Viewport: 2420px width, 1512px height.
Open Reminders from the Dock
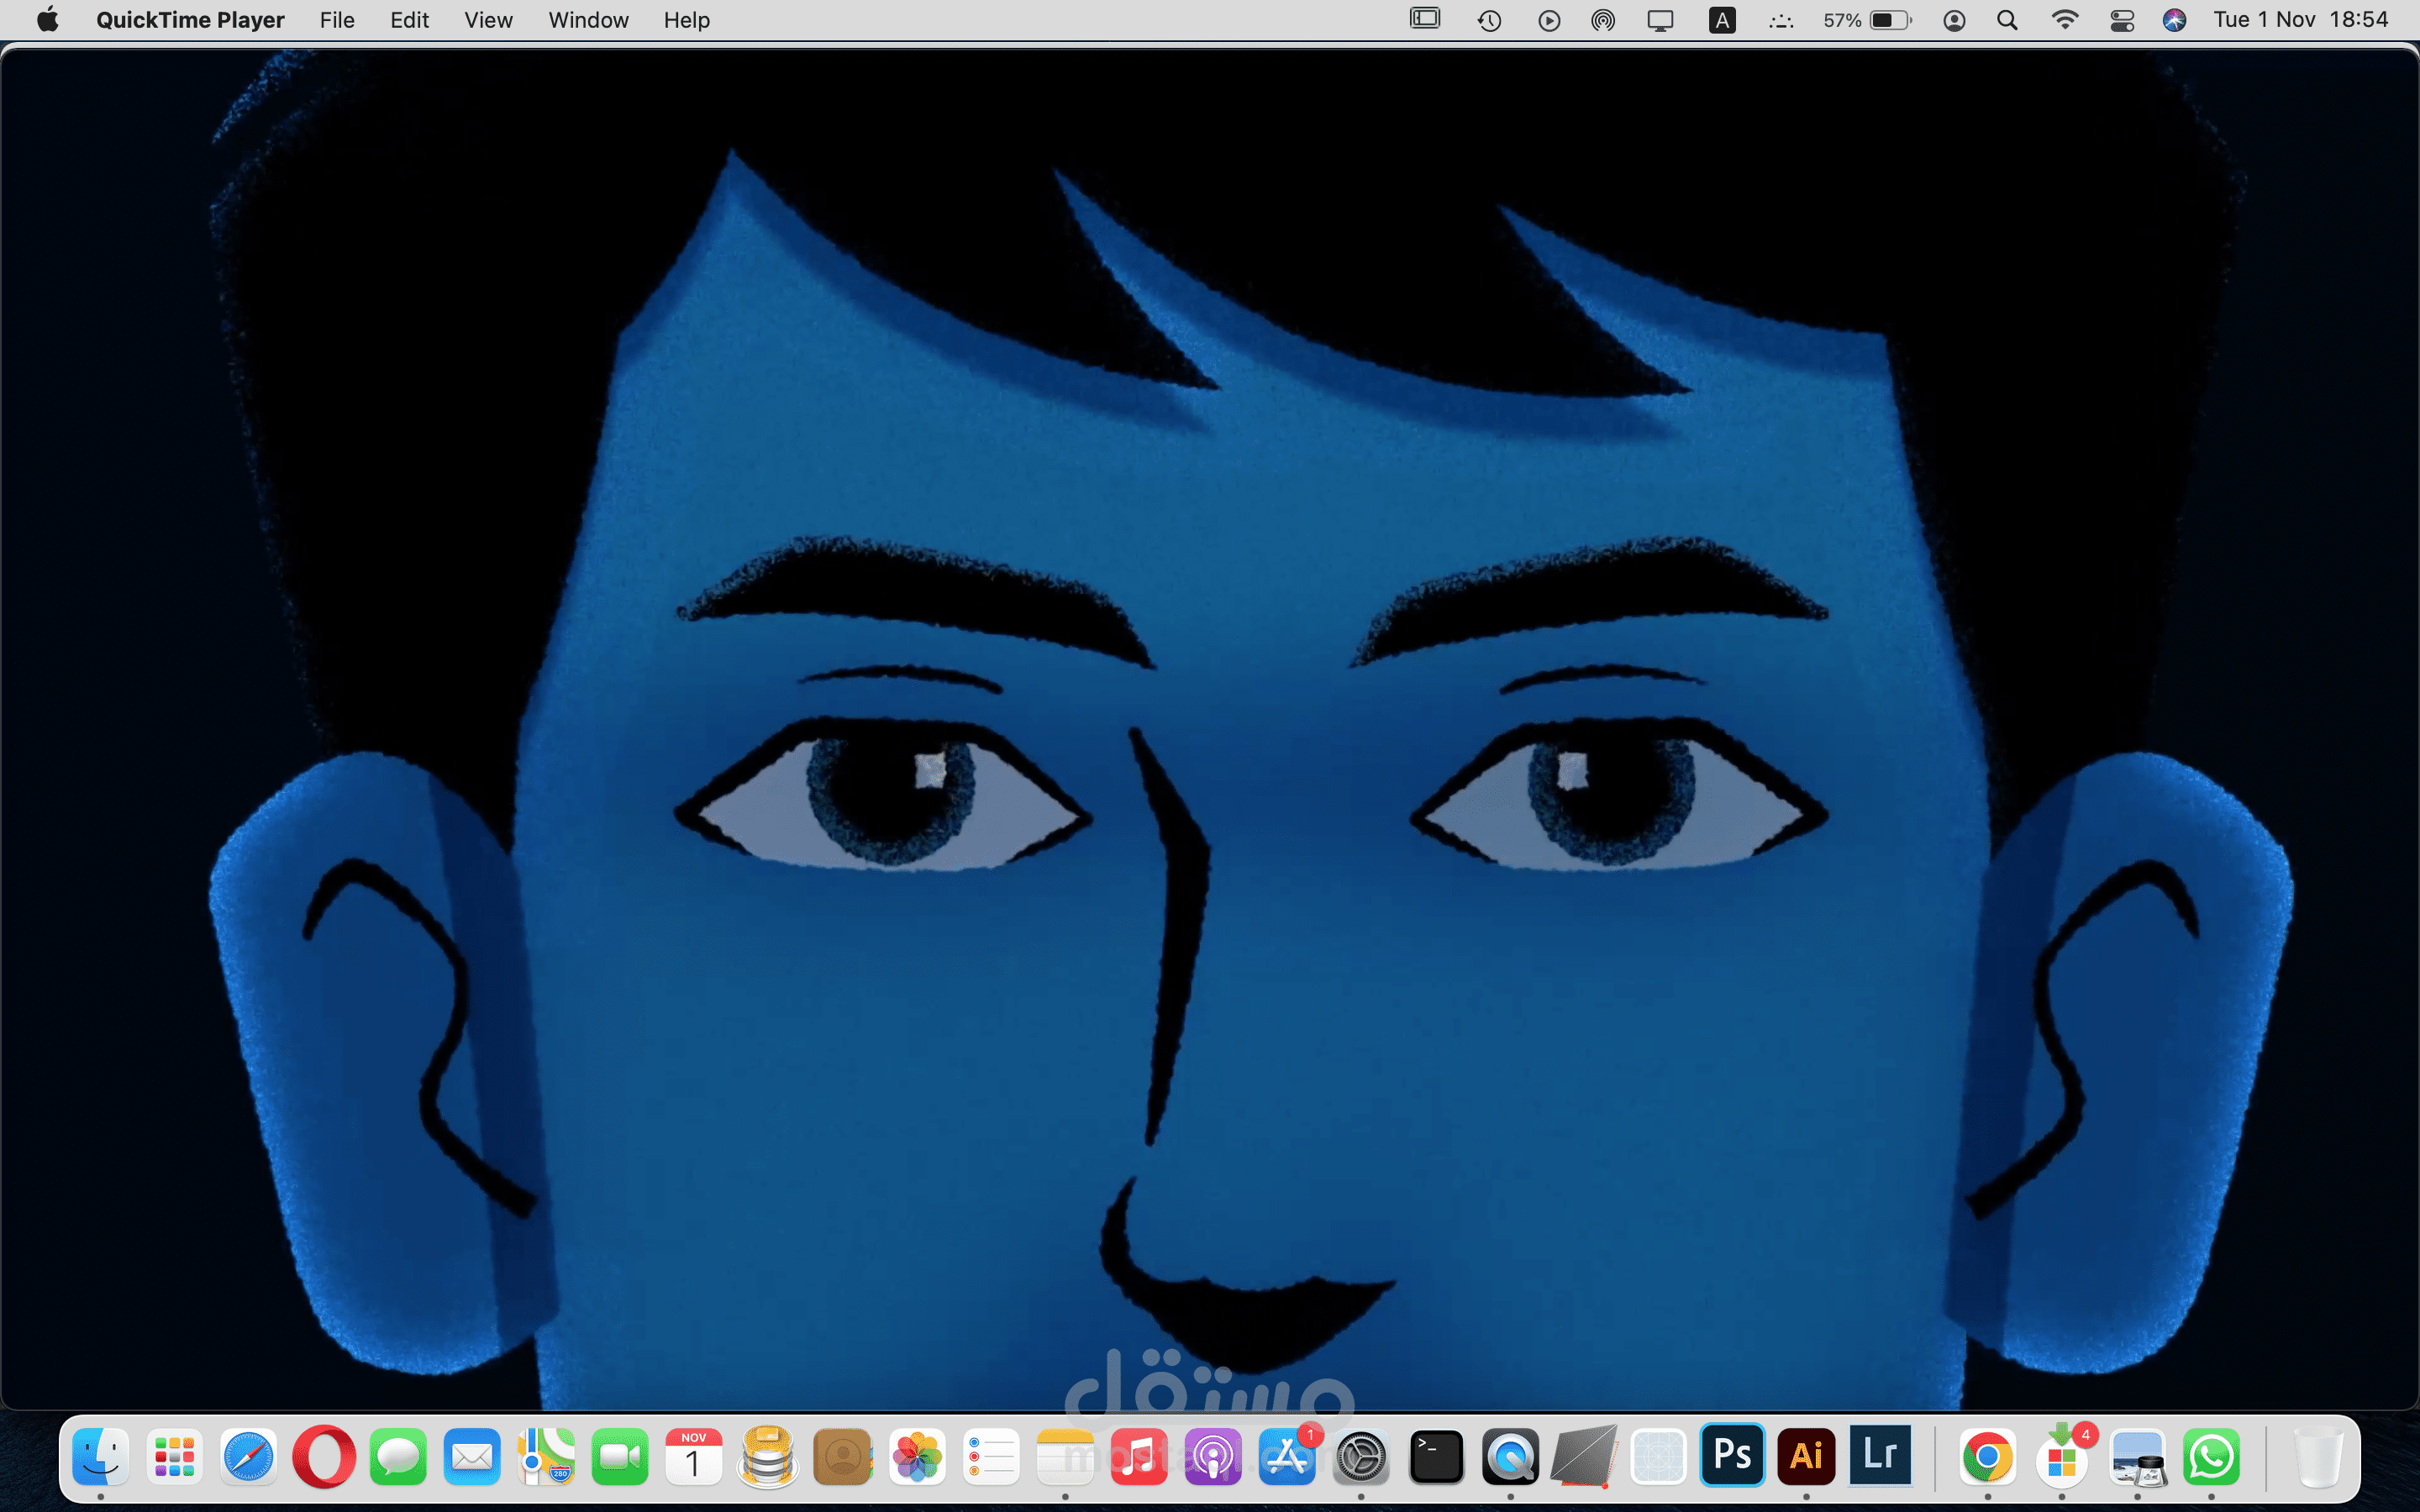coord(991,1456)
